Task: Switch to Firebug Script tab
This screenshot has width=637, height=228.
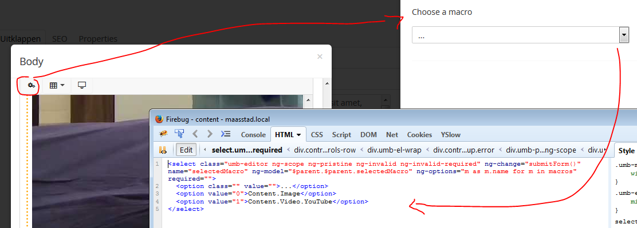Action: [x=341, y=135]
